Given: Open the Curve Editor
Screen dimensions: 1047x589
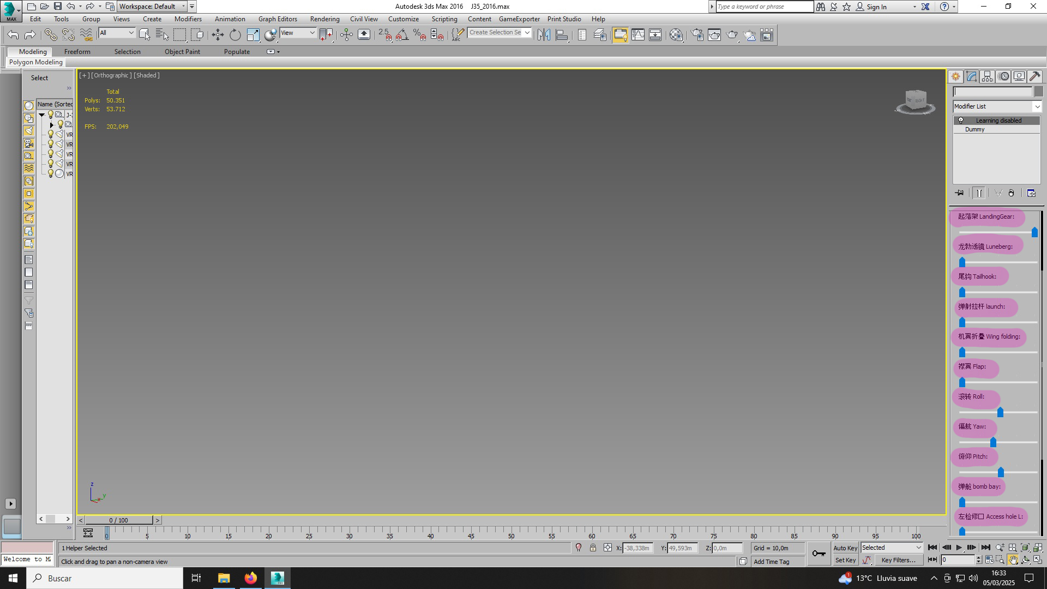Looking at the screenshot, I should click(x=637, y=35).
